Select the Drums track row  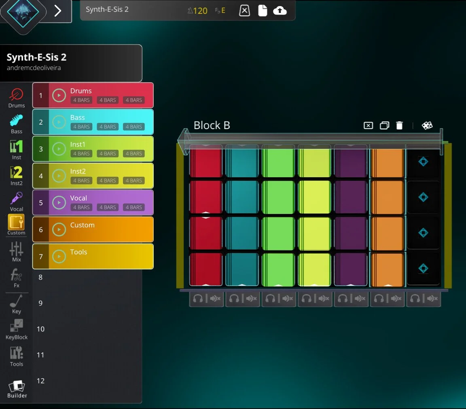[93, 95]
